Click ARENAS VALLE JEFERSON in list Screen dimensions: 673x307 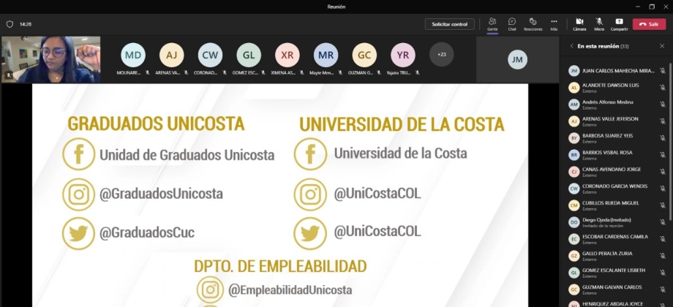click(x=617, y=121)
